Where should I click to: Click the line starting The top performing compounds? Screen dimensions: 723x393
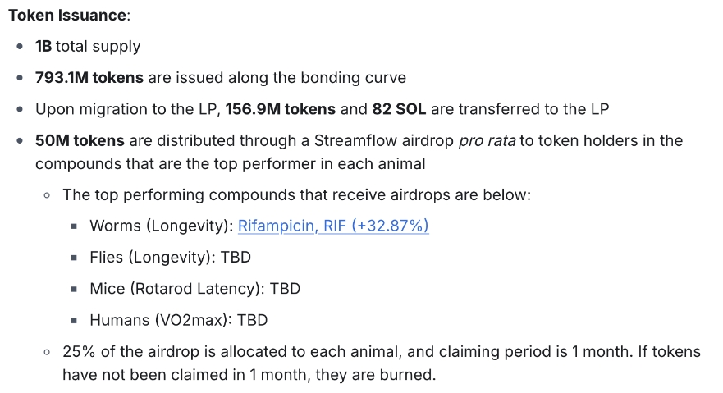pyautogui.click(x=296, y=195)
